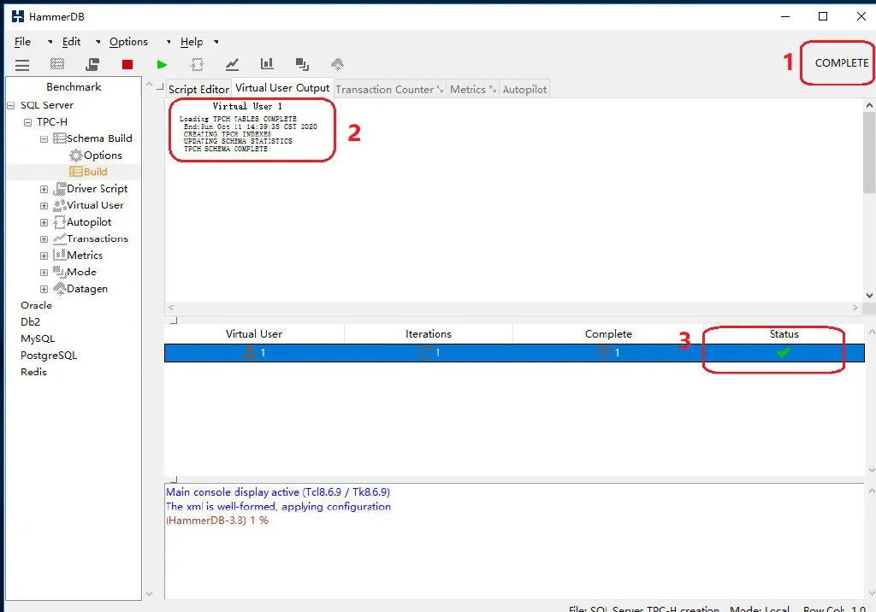Select PostgreSQL database in benchmark list
The width and height of the screenshot is (876, 612).
click(x=49, y=356)
